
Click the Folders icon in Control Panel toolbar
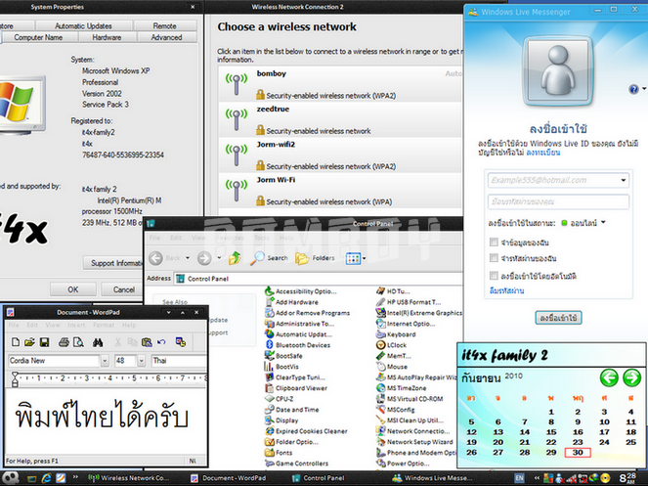315,258
